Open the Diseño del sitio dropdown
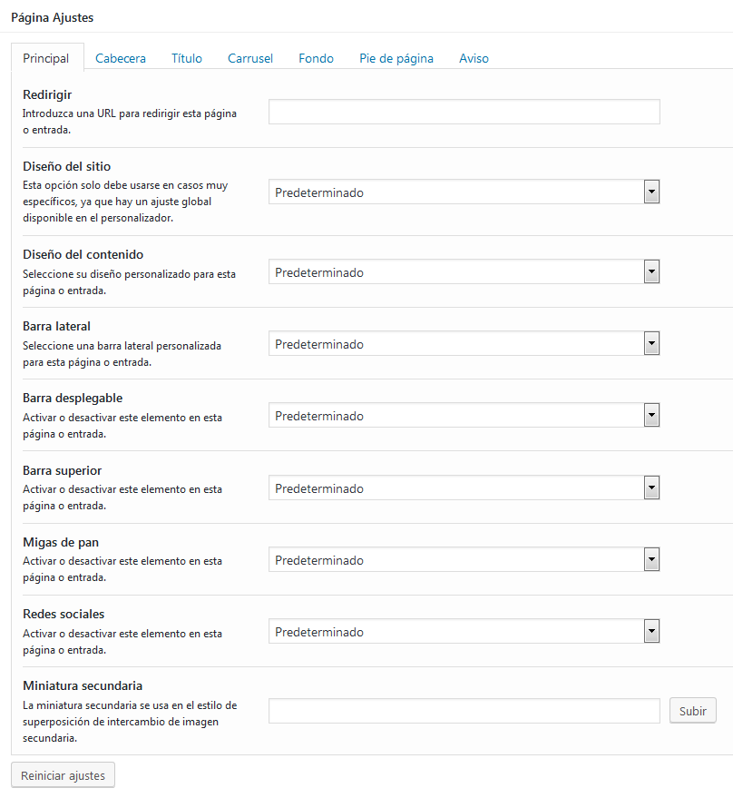Viewport: 733px width, 798px height. pyautogui.click(x=464, y=192)
